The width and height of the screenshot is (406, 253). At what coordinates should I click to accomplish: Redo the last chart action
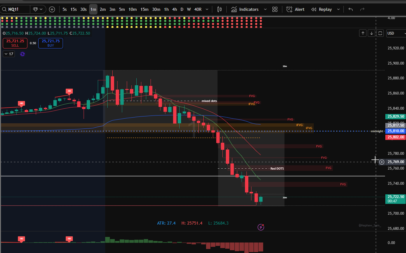click(x=362, y=9)
